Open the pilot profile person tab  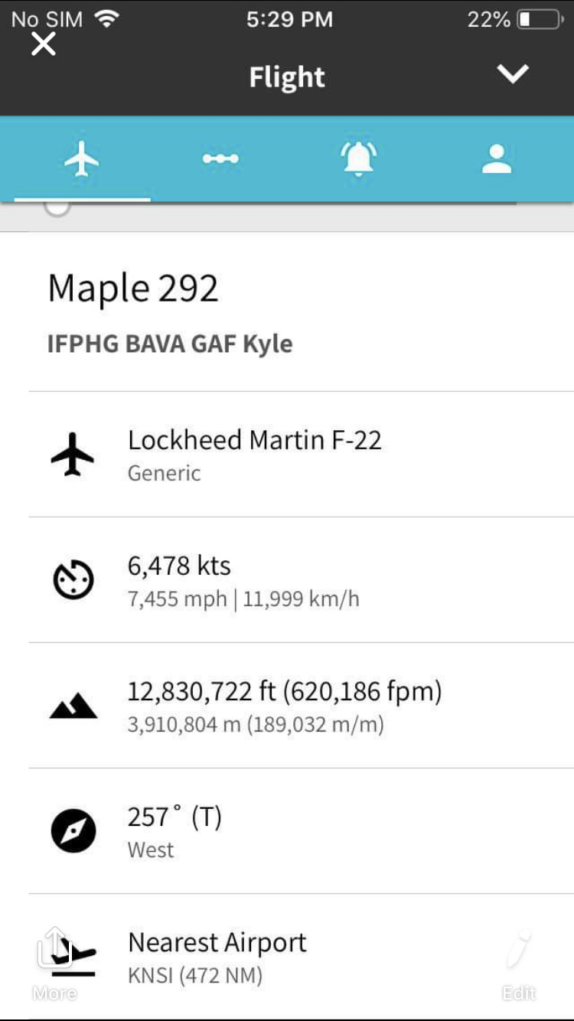(x=497, y=159)
